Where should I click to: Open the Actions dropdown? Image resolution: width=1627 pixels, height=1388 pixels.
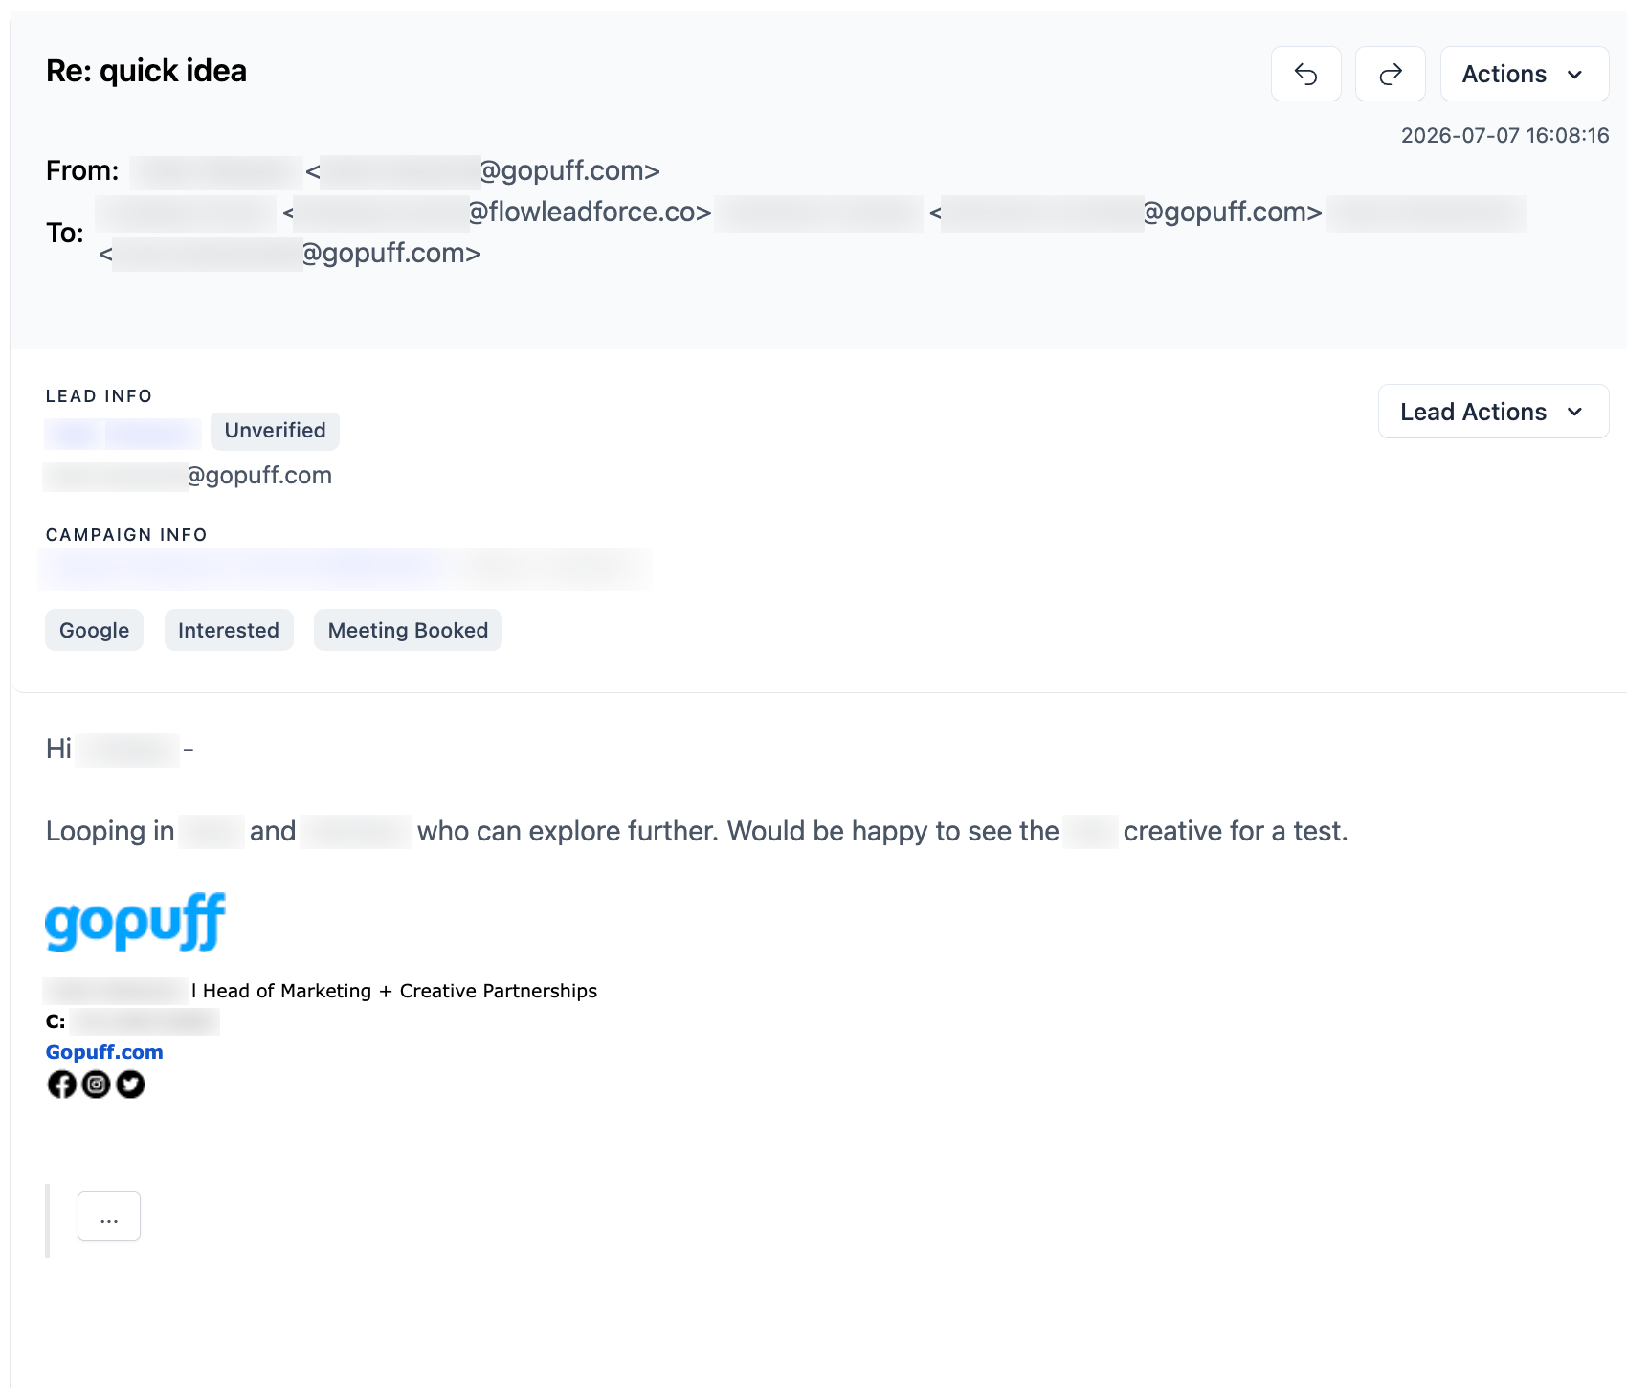point(1524,74)
